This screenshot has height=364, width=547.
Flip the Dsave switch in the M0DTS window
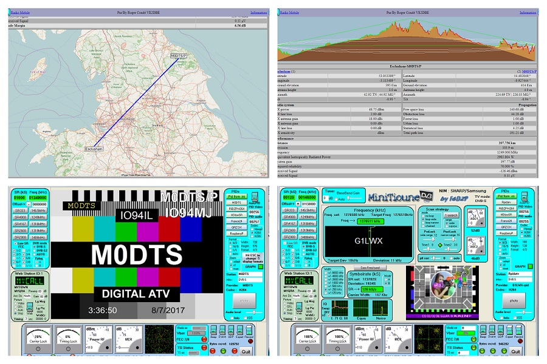(222, 330)
